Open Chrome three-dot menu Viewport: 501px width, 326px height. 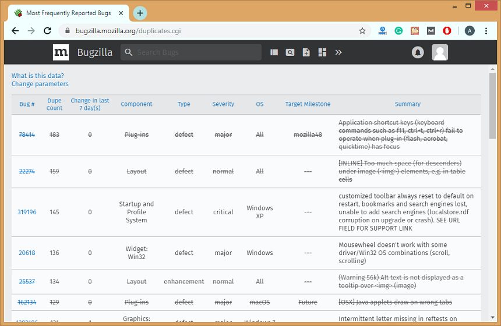pos(486,31)
